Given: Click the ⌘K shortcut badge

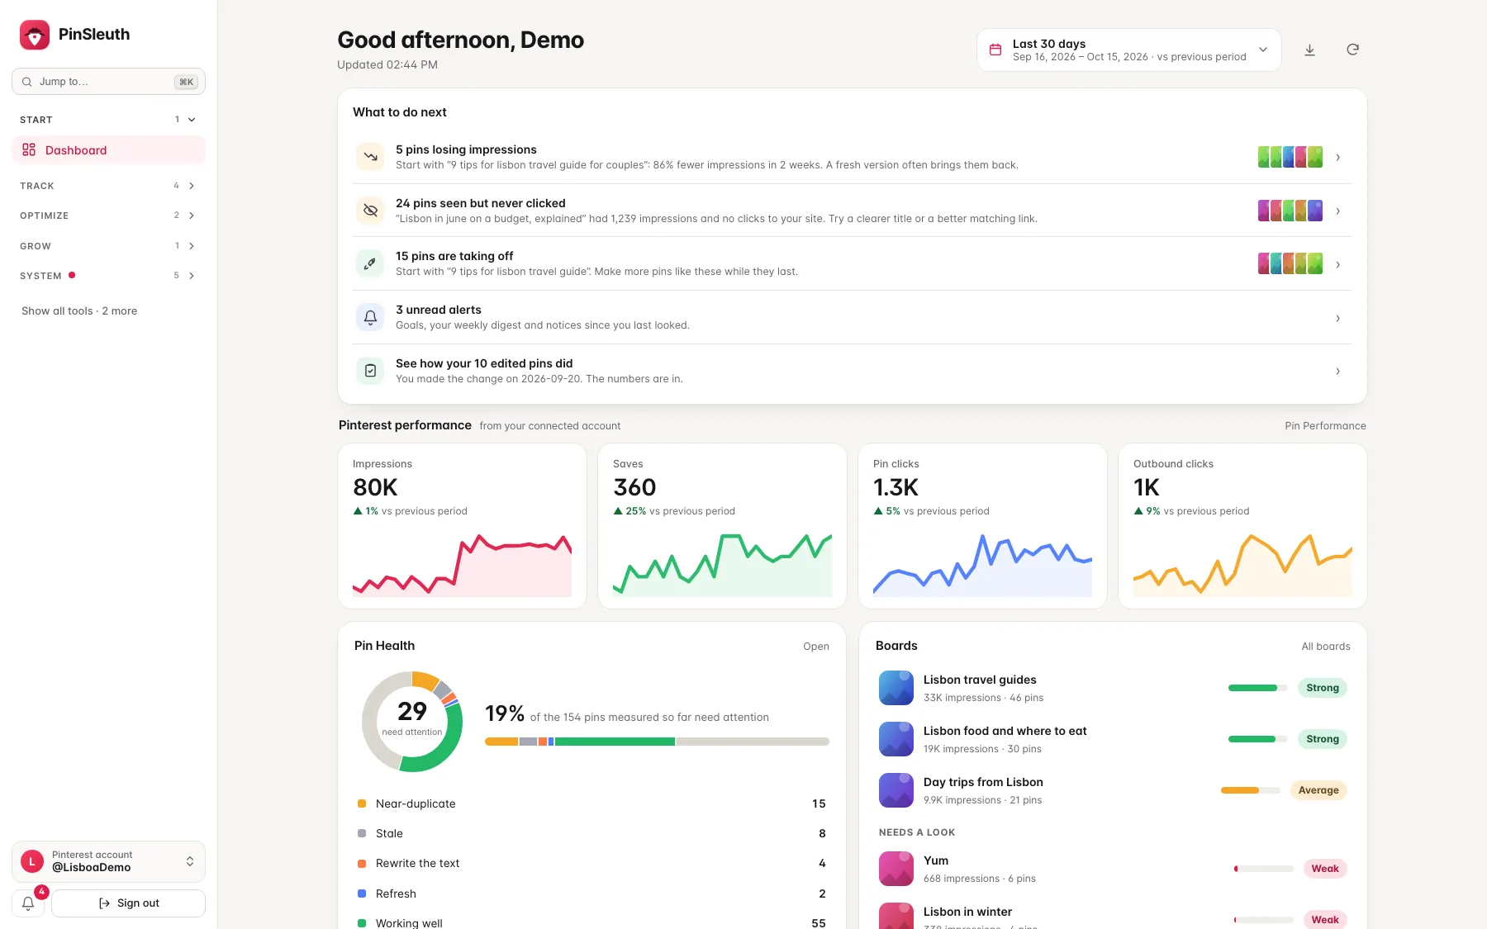Looking at the screenshot, I should coord(187,82).
